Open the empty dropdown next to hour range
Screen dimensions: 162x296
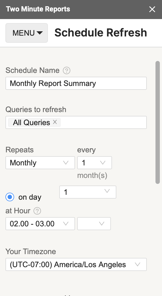(x=94, y=224)
